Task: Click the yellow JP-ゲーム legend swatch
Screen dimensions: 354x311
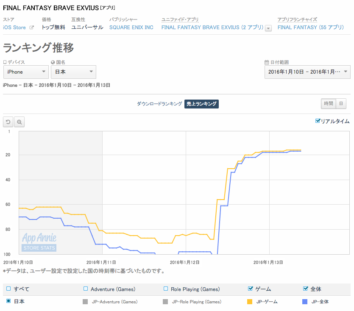Action: pyautogui.click(x=249, y=302)
